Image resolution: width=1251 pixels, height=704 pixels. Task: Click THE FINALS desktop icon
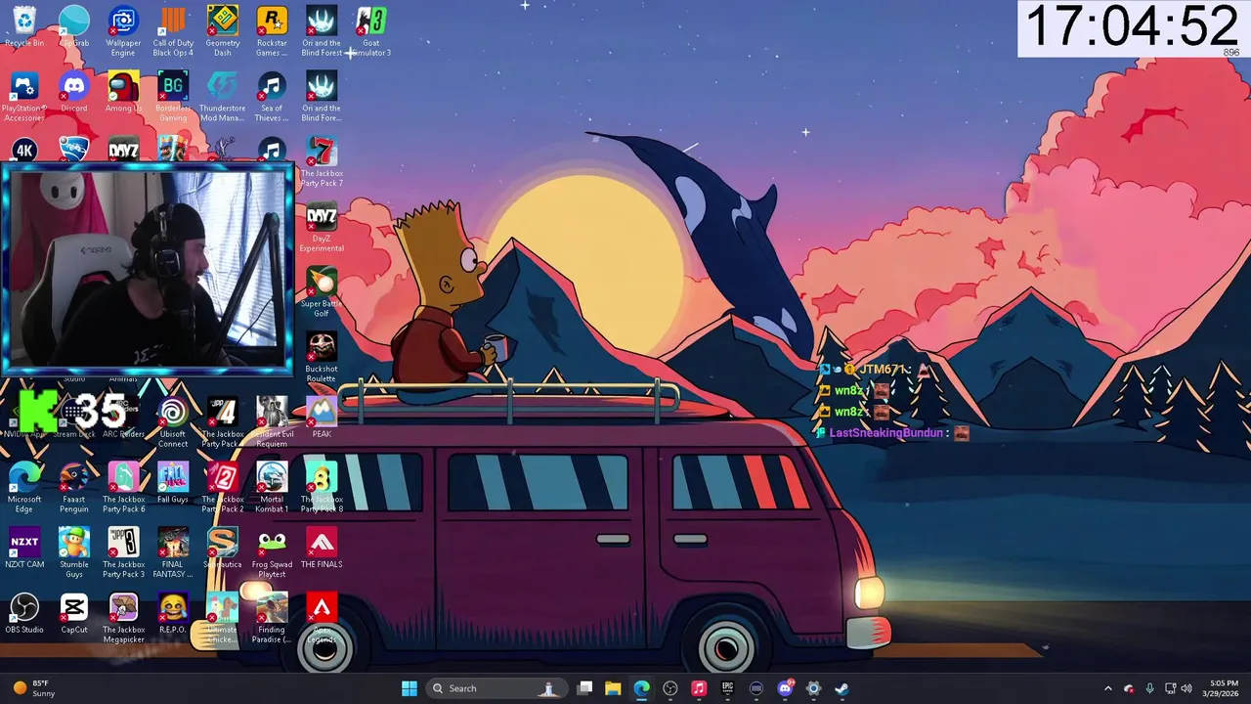[x=322, y=549]
